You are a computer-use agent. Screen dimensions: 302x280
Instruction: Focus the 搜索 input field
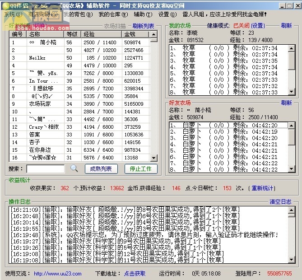[46, 169]
